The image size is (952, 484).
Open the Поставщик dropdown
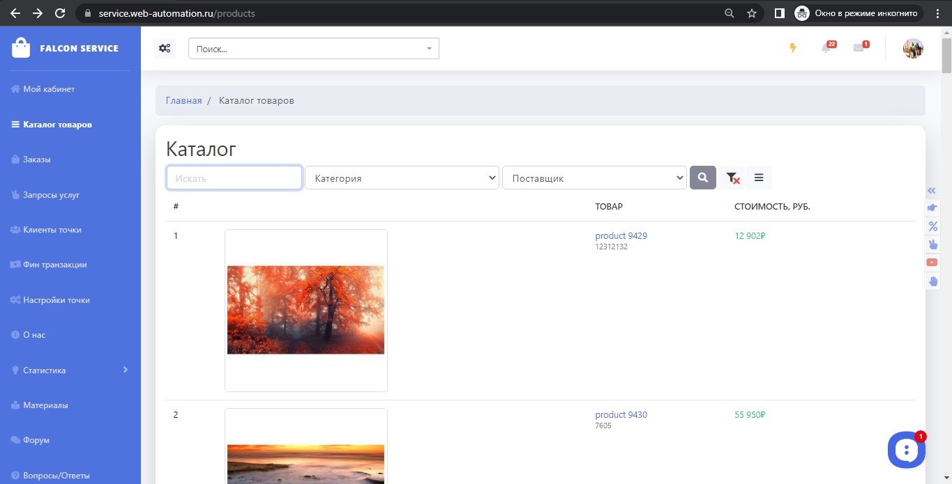coord(594,178)
